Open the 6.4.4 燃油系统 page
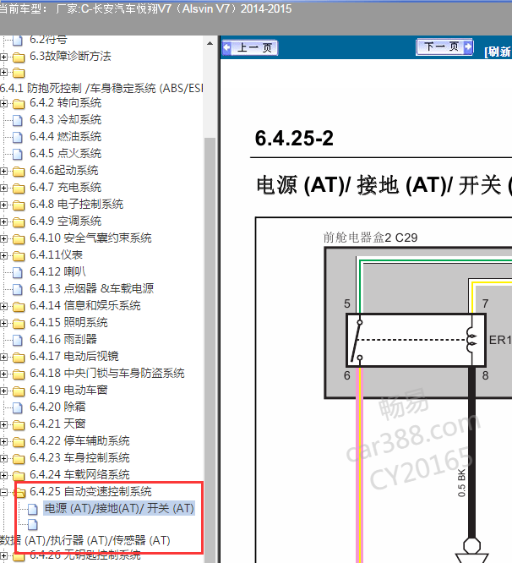The height and width of the screenshot is (563, 512). [x=66, y=137]
